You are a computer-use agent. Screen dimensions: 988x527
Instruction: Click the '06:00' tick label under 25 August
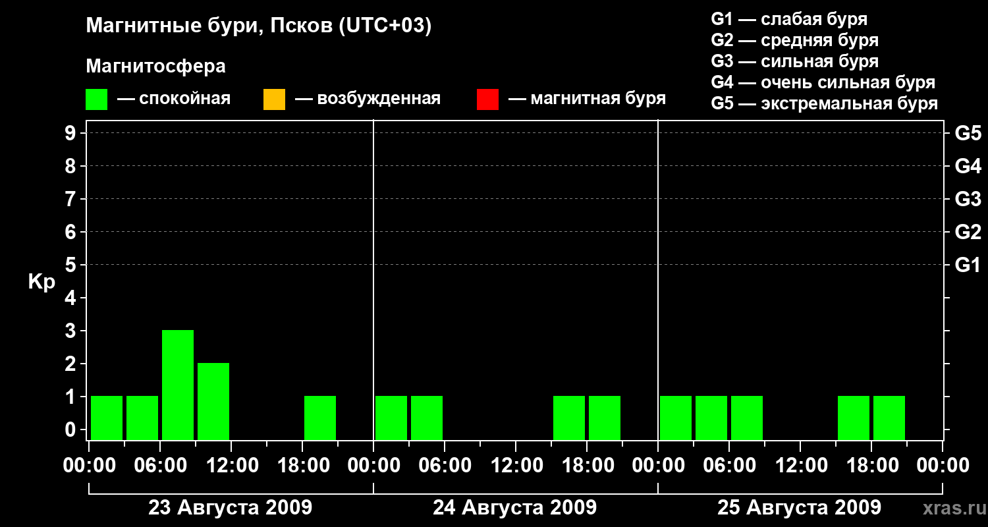tap(729, 466)
